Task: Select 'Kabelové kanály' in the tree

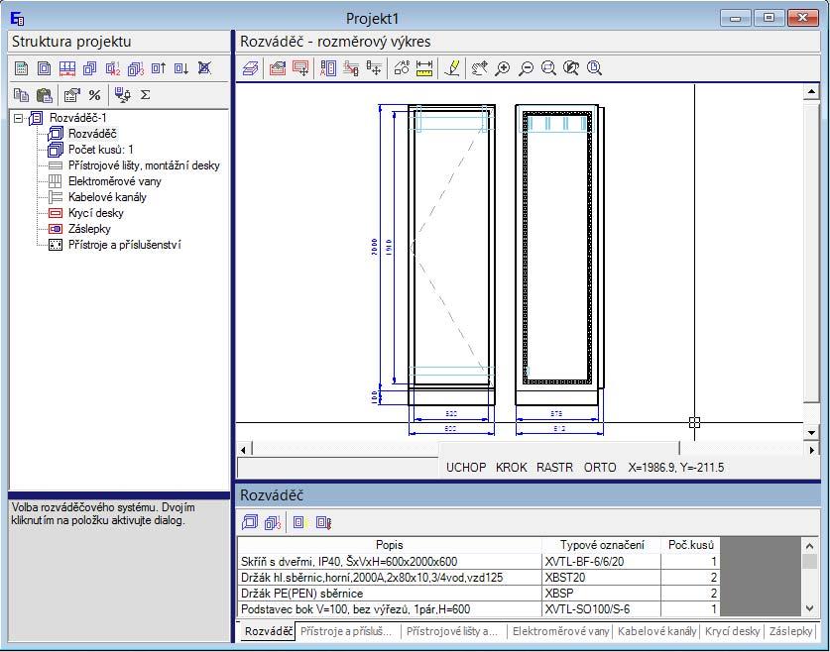Action: 107,197
